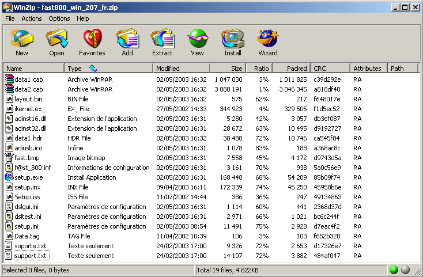Screen dimensions: 423x277
Task: Click the New archive toolbar icon
Action: 22,39
